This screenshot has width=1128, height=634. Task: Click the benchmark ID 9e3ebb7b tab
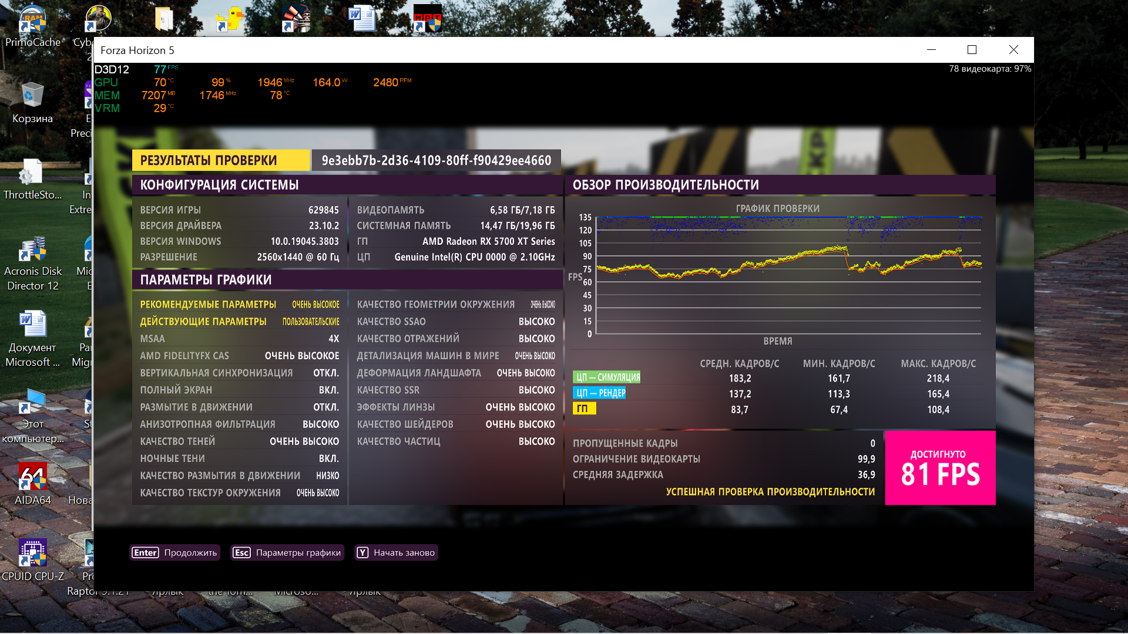(x=436, y=160)
